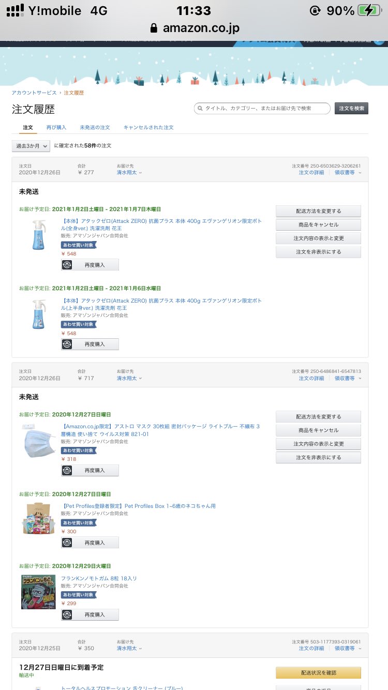
Task: Click 配送状況を確認 yellow button
Action: (318, 672)
